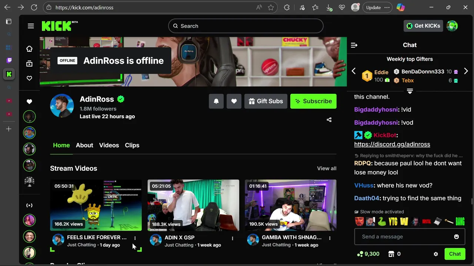The height and width of the screenshot is (266, 474).
Task: Open FEELS LIKE FOREVER video thumbnail
Action: 96,205
